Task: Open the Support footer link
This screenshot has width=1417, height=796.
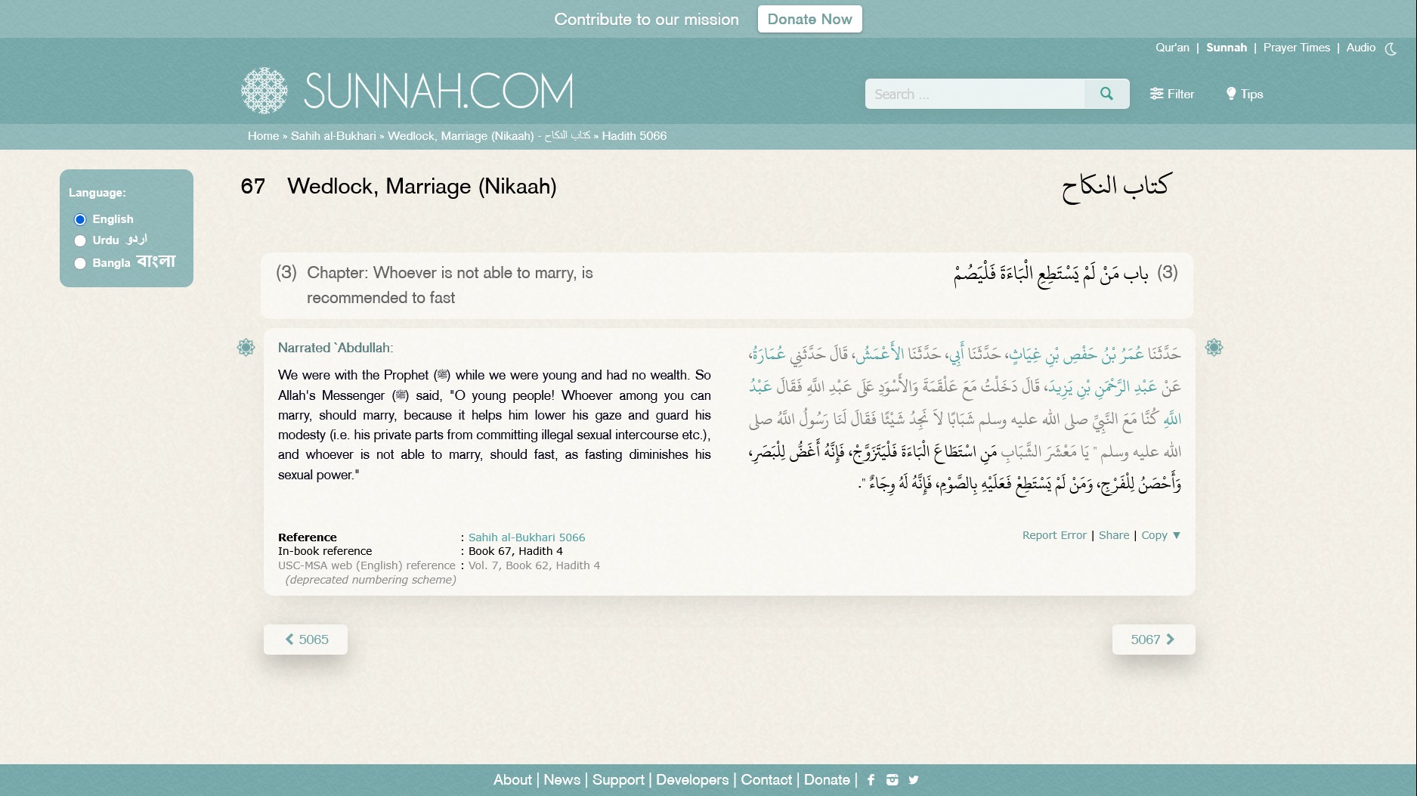Action: click(618, 780)
